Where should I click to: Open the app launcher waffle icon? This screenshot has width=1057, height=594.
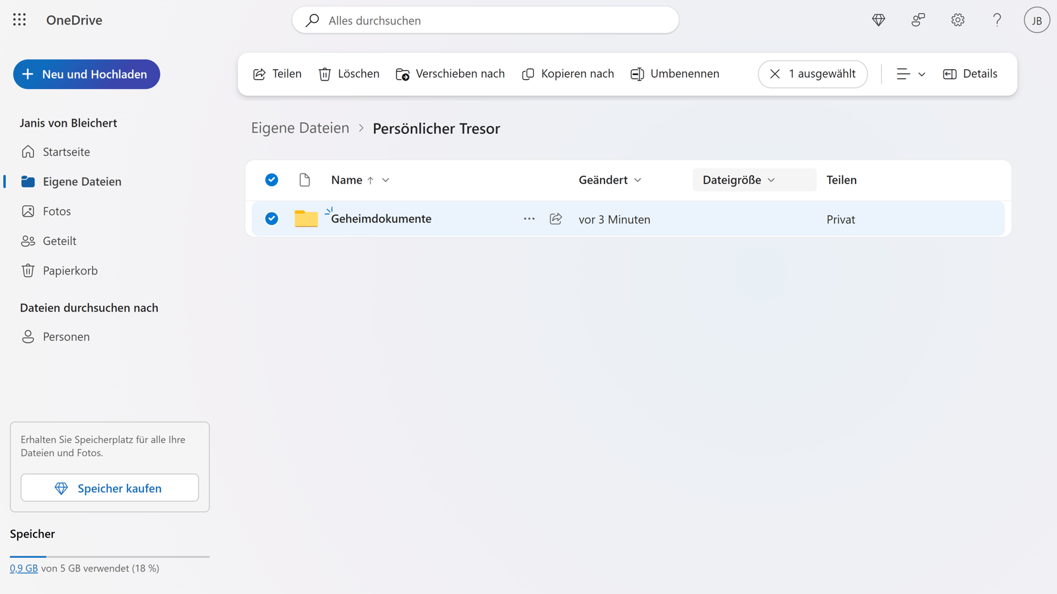(x=19, y=20)
